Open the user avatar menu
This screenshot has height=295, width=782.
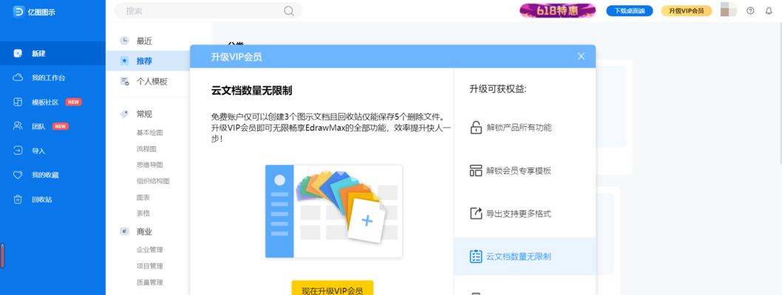tap(729, 10)
